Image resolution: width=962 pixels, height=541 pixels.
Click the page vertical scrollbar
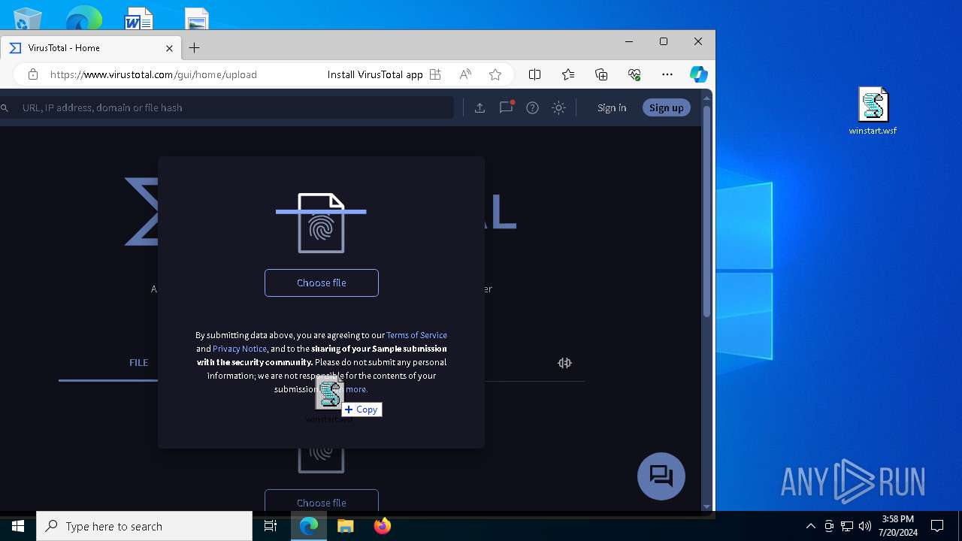coord(706,210)
